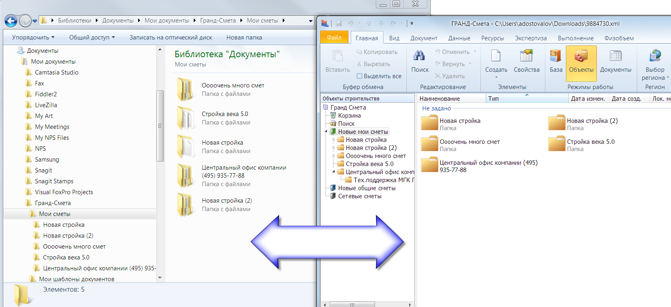Click the redo arrow in quick access toolbar

[393, 23]
